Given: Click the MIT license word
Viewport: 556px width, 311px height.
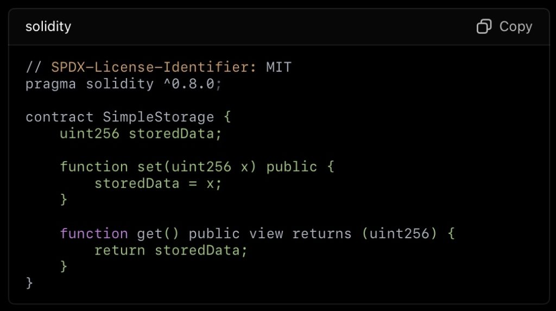Looking at the screenshot, I should (x=279, y=67).
